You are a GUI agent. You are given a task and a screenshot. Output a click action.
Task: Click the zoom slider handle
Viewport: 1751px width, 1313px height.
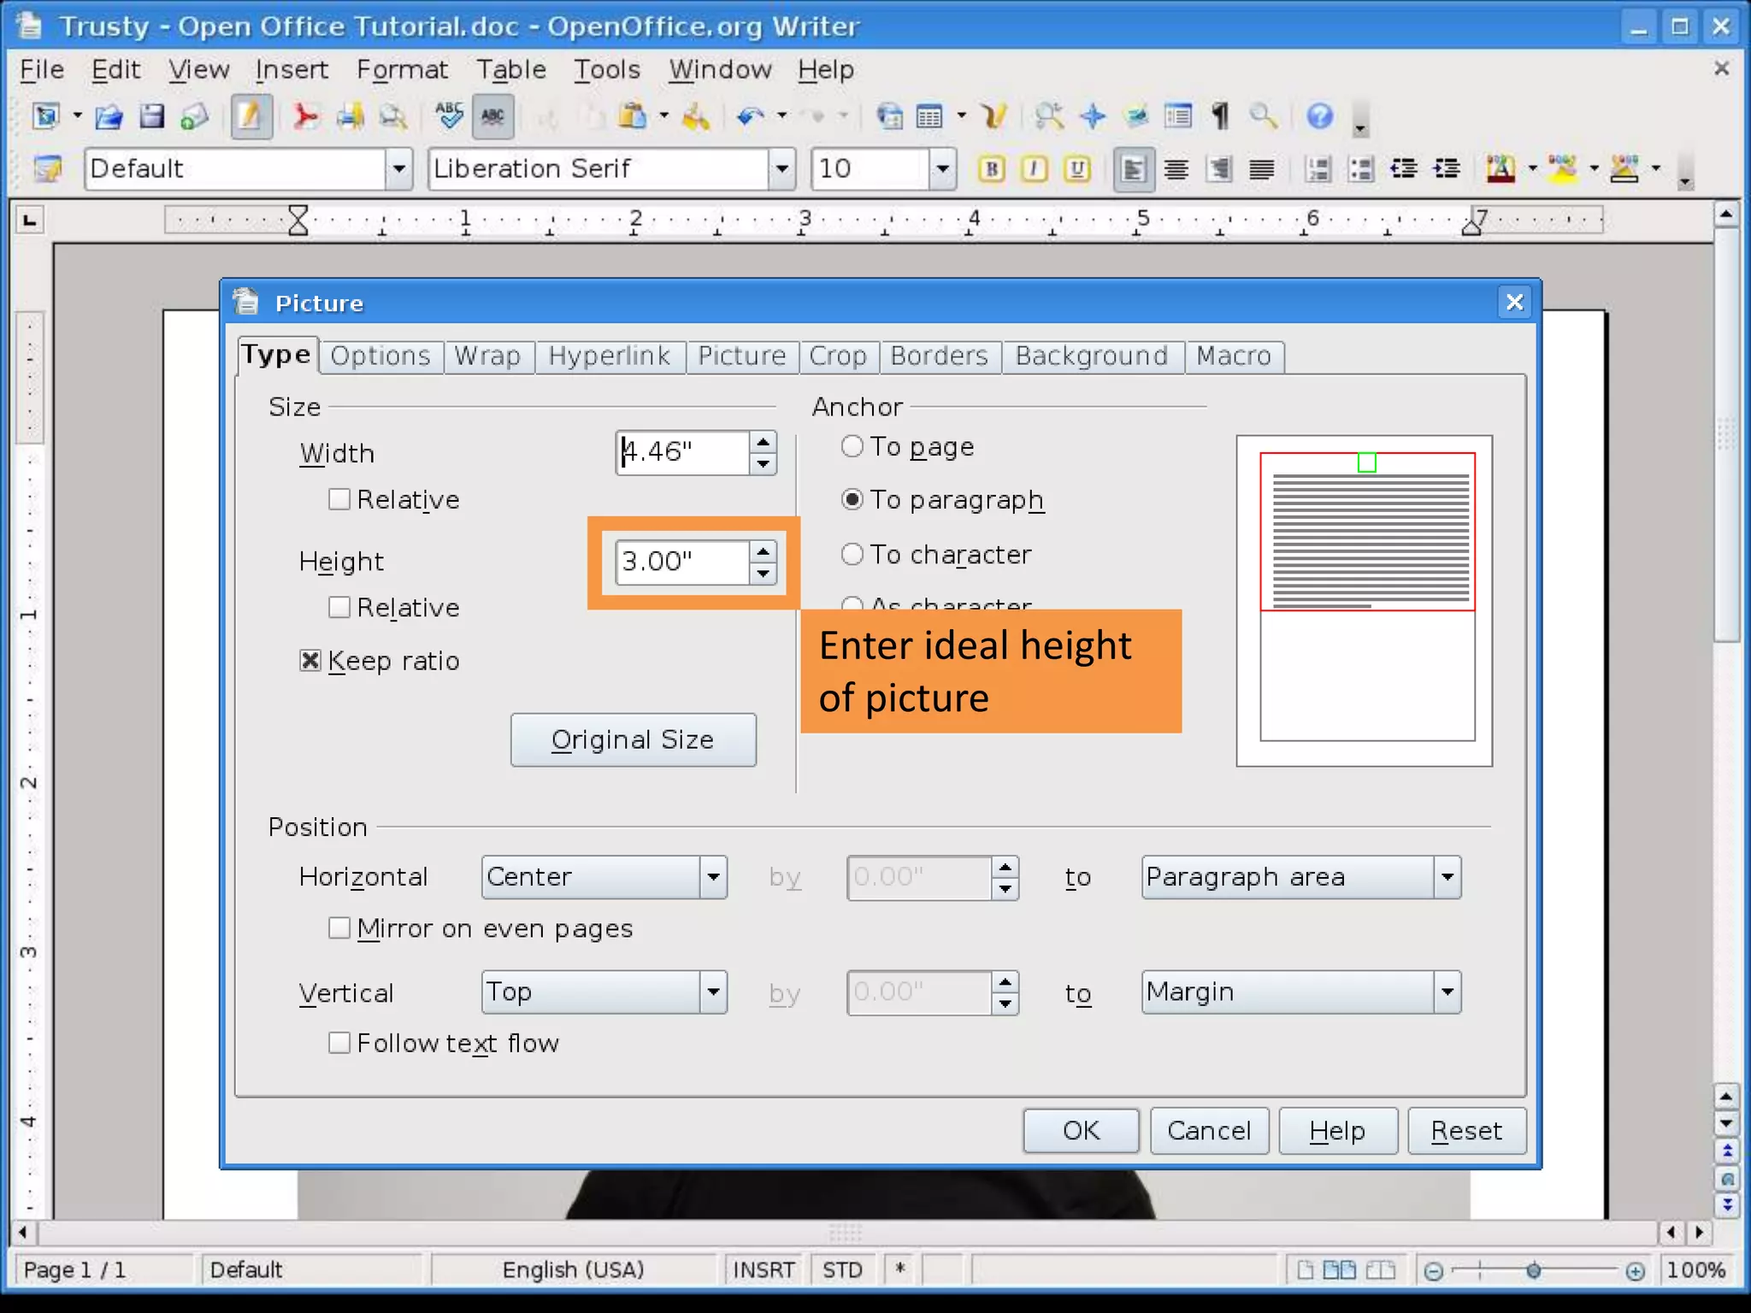click(1533, 1271)
